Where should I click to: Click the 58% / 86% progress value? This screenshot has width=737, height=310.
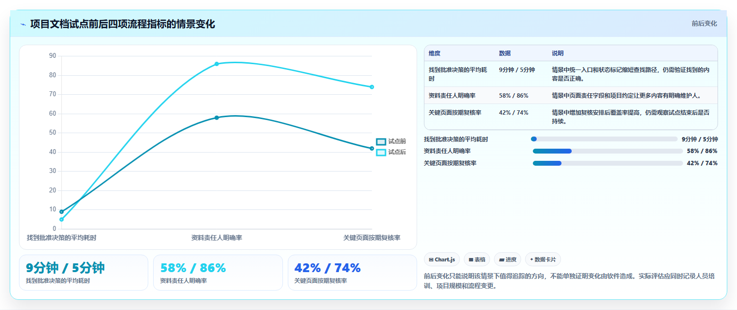(x=702, y=151)
